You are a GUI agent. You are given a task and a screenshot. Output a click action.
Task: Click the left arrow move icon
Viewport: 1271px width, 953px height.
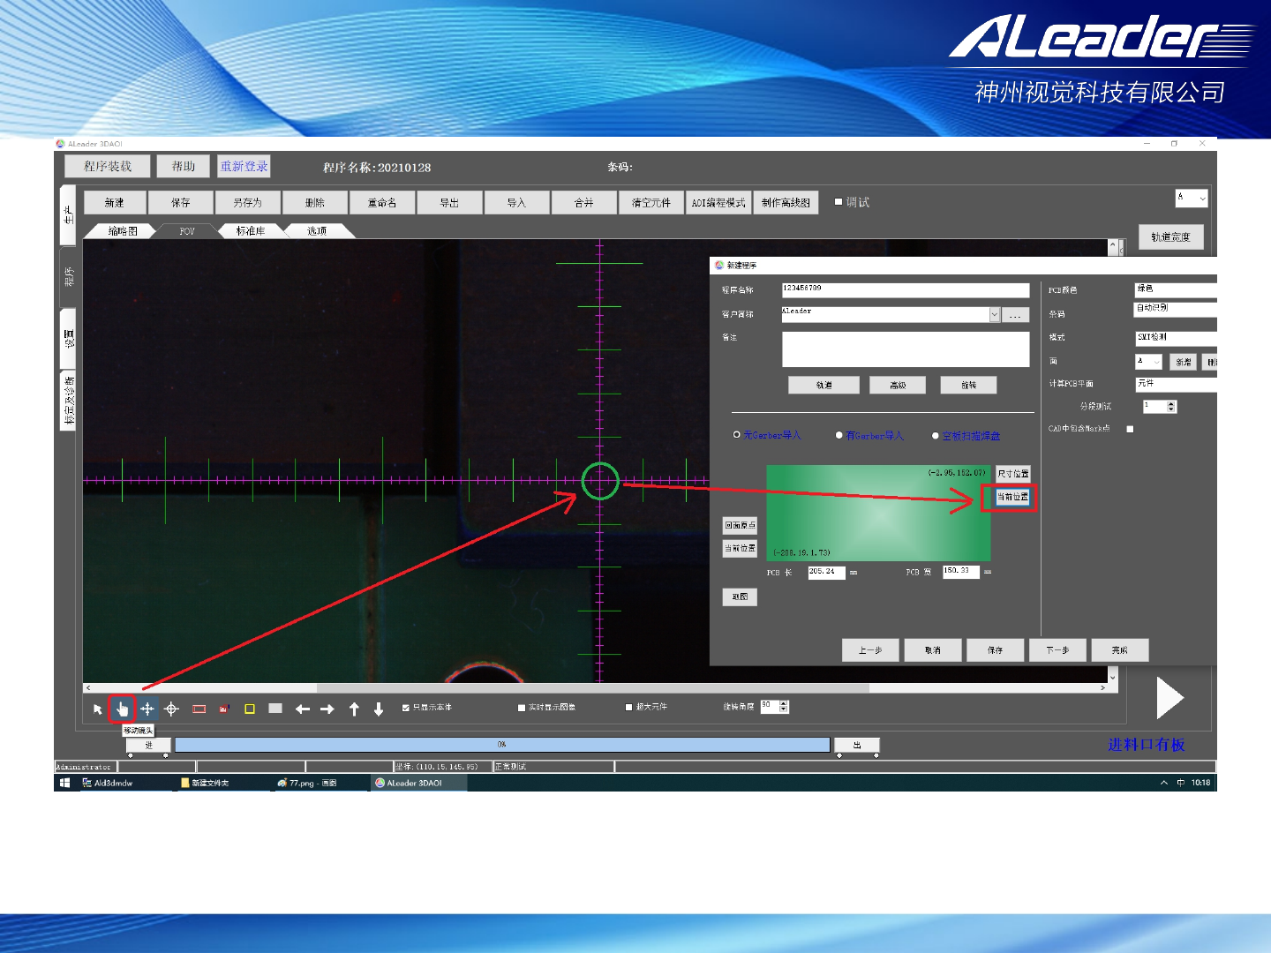303,709
